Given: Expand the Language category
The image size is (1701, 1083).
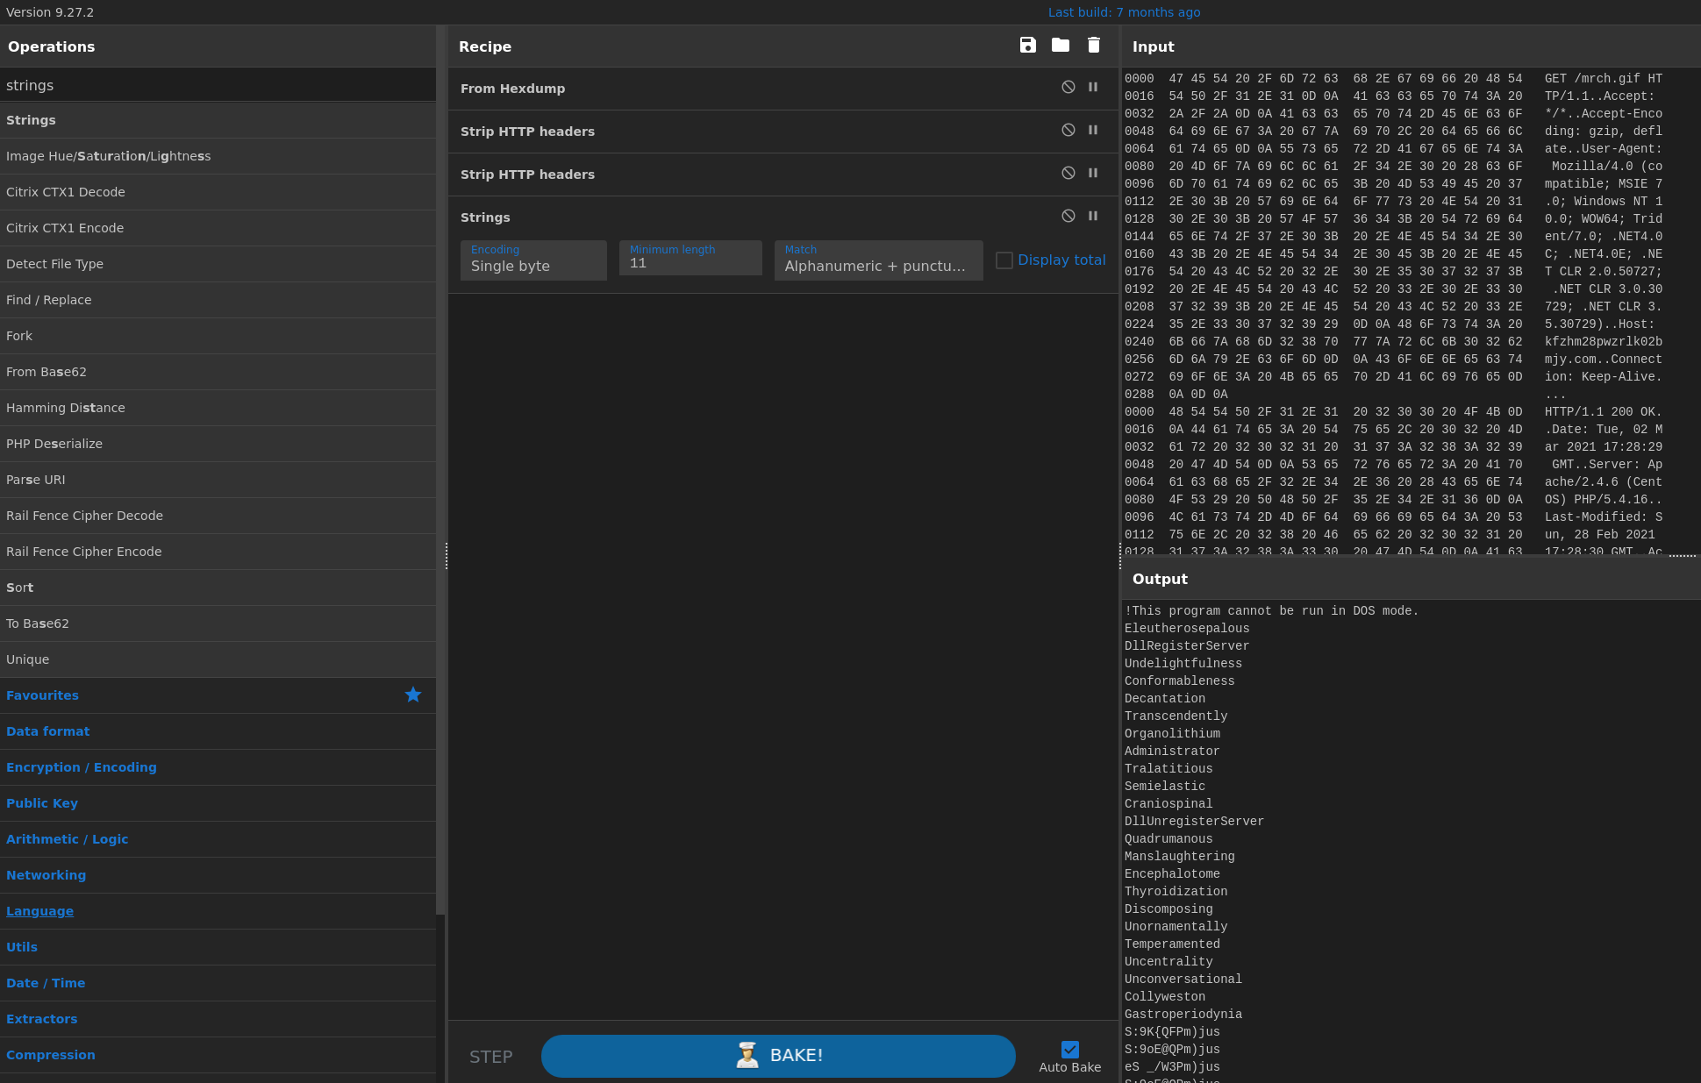Looking at the screenshot, I should coord(218,911).
